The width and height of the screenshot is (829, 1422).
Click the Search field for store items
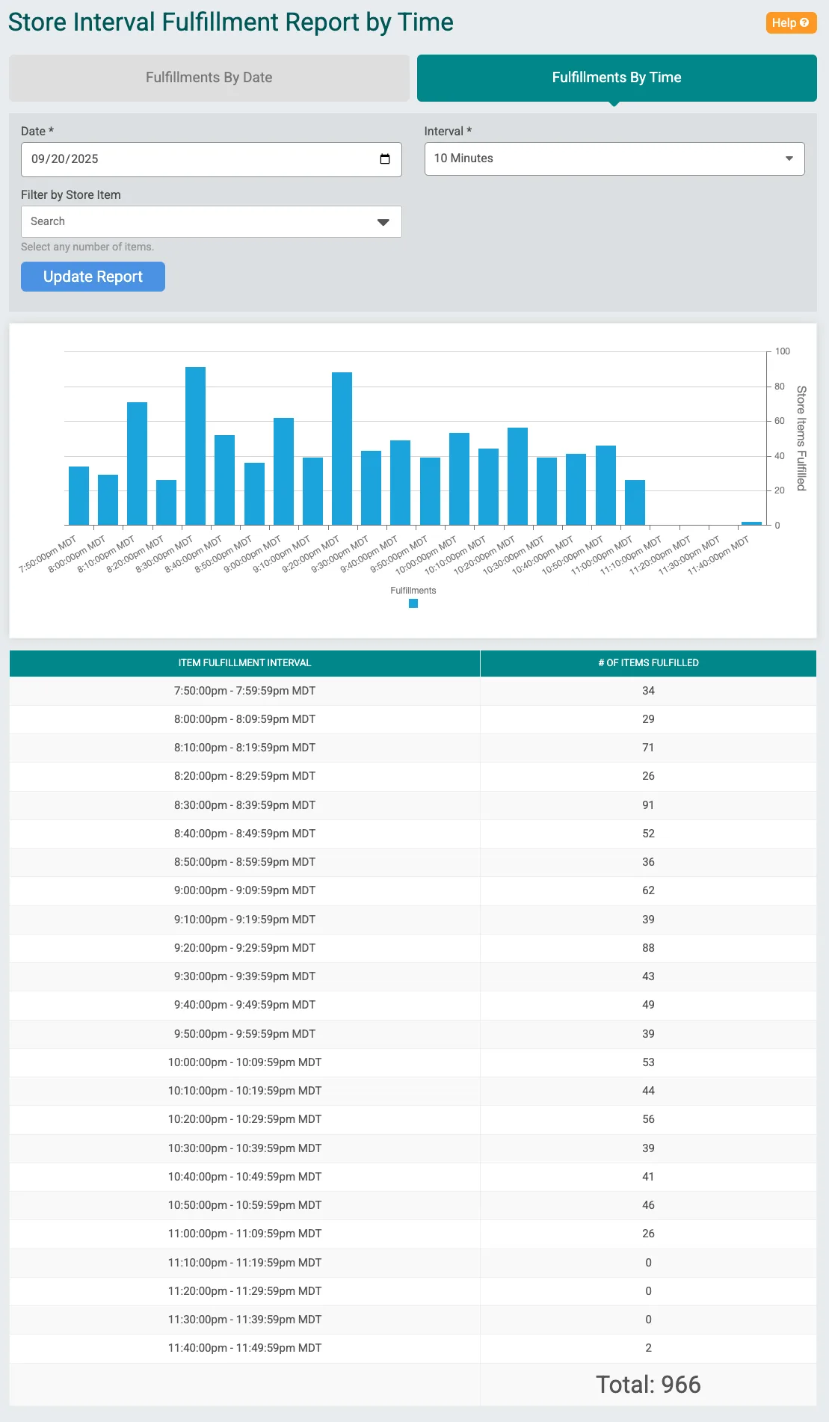194,222
